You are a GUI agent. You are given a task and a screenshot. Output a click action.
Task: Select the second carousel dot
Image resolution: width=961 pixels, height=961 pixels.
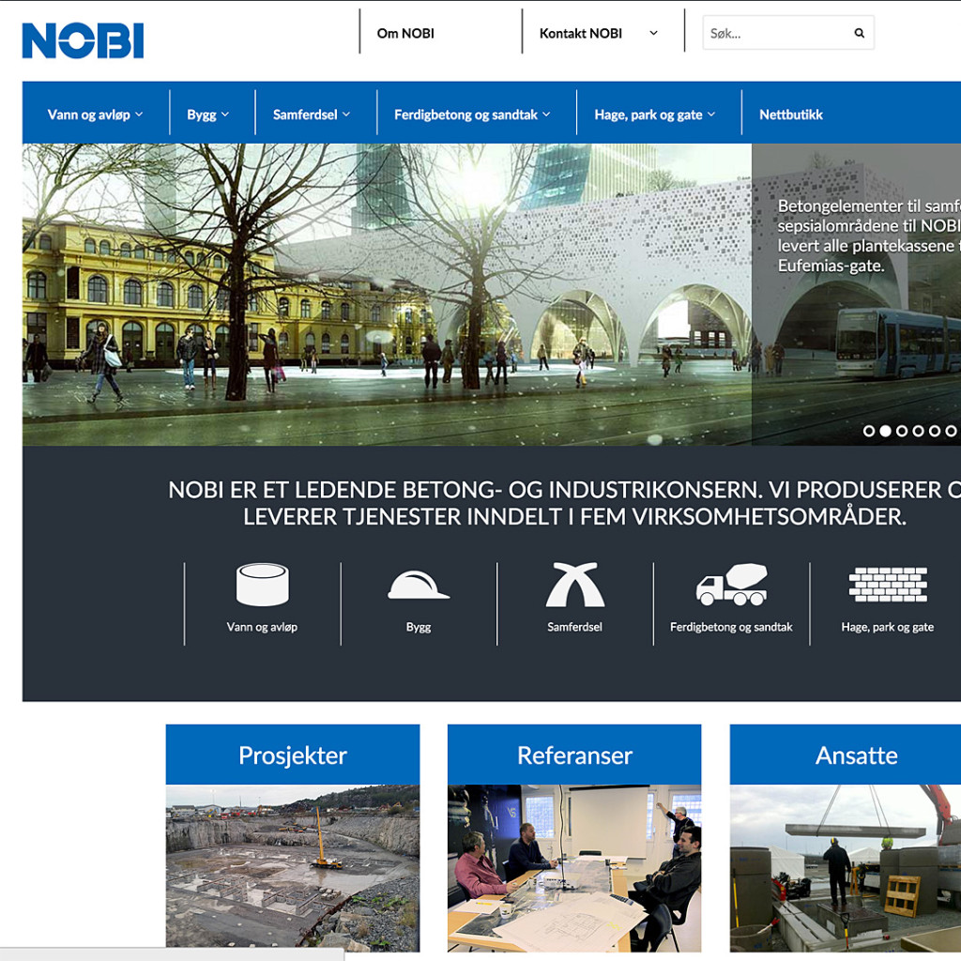pos(886,433)
